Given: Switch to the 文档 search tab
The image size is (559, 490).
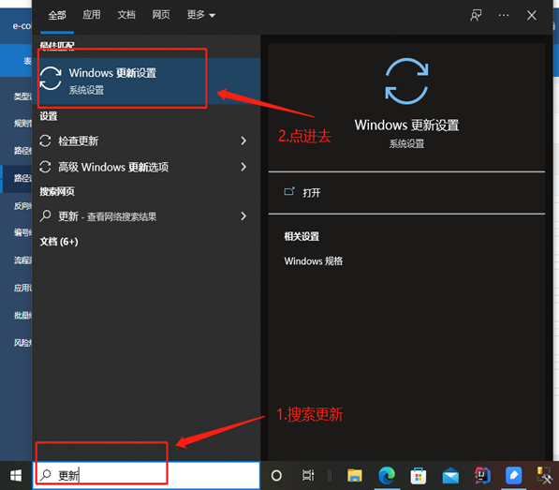Looking at the screenshot, I should coord(126,15).
